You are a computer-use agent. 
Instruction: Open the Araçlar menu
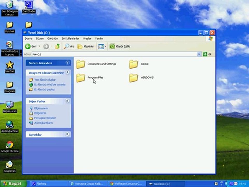(x=87, y=39)
